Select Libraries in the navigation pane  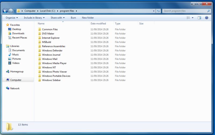click(x=15, y=46)
